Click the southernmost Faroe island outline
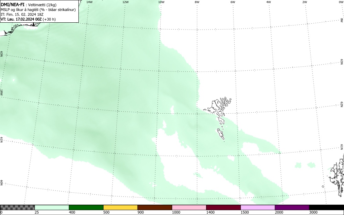The image size is (344, 215). click(221, 134)
